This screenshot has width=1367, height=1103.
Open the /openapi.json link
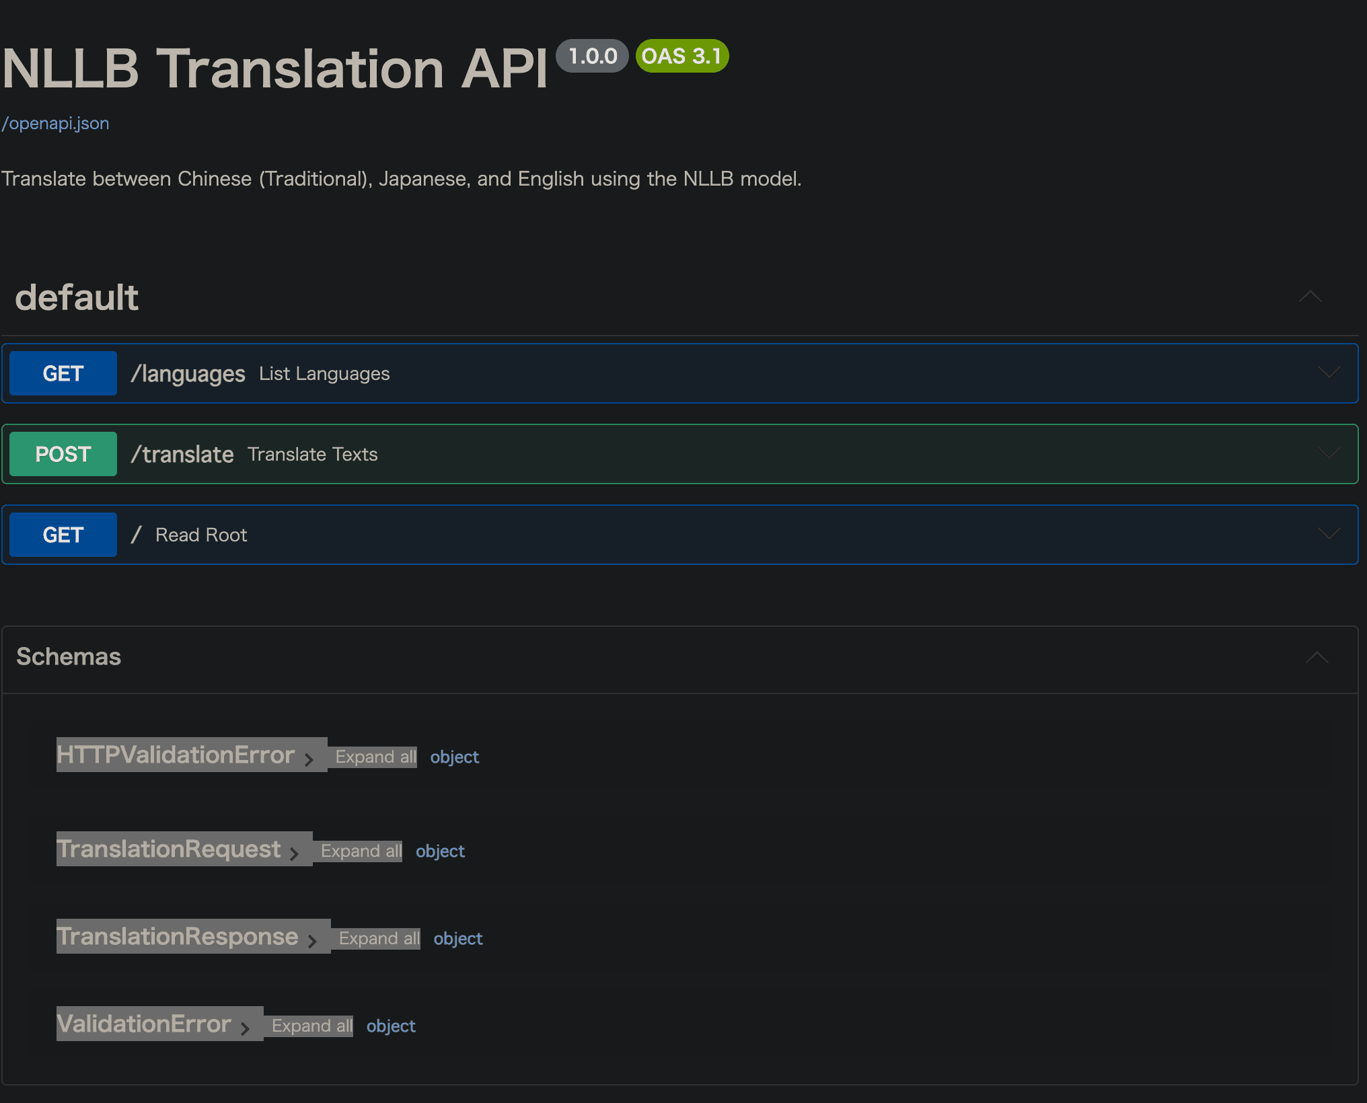point(56,124)
